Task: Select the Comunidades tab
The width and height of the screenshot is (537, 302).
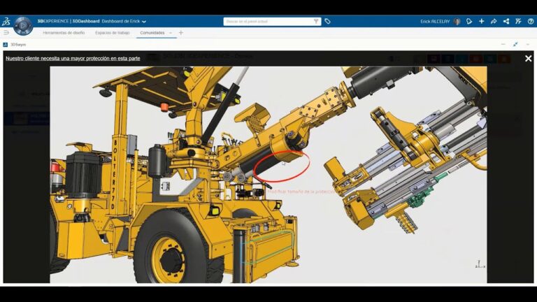Action: coord(152,33)
